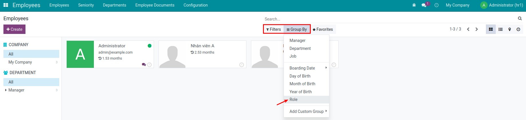Switch to Kanban view

pos(491,29)
